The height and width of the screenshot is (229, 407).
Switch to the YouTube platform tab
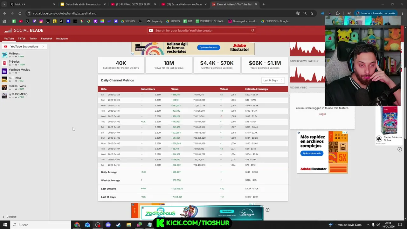(x=9, y=38)
